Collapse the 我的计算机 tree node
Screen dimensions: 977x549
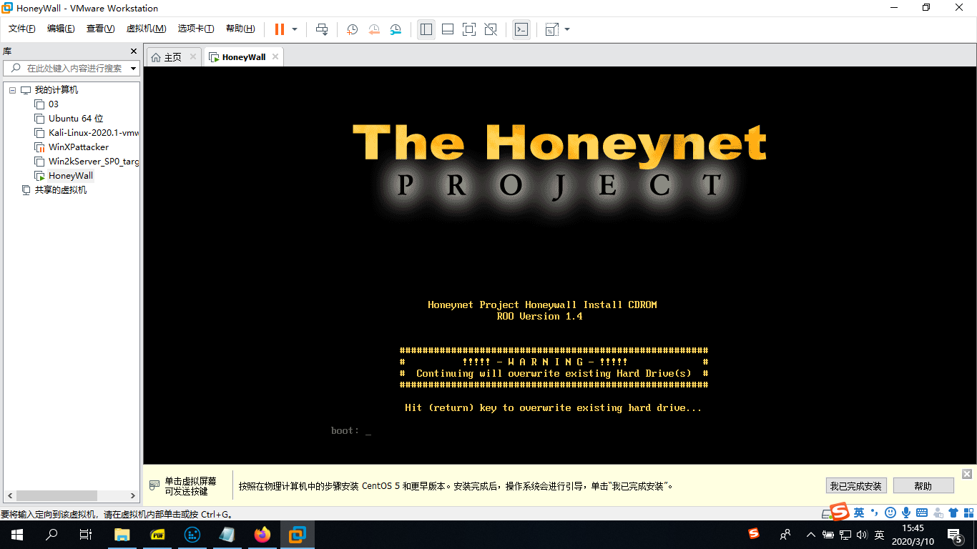(x=12, y=90)
